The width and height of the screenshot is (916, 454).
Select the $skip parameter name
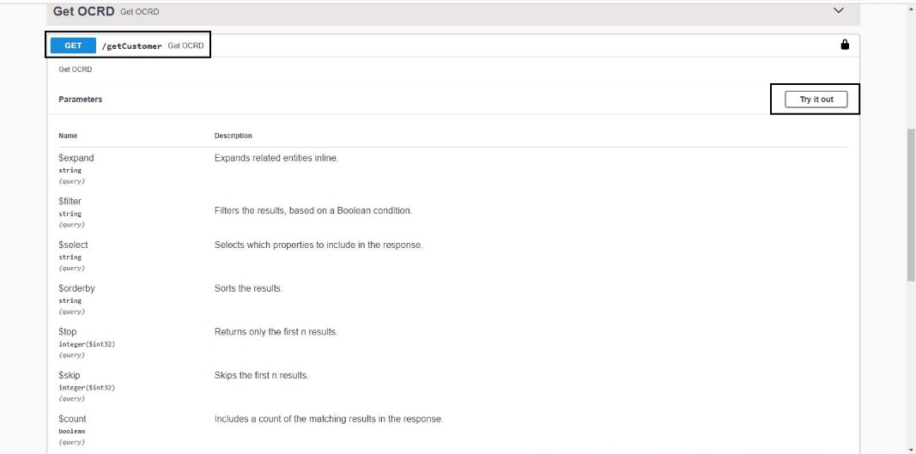(x=69, y=375)
